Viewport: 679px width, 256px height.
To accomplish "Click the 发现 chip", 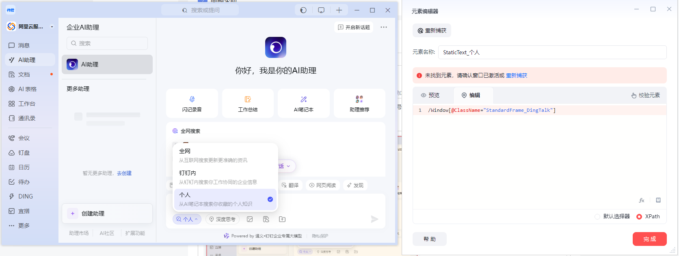I will coord(355,185).
